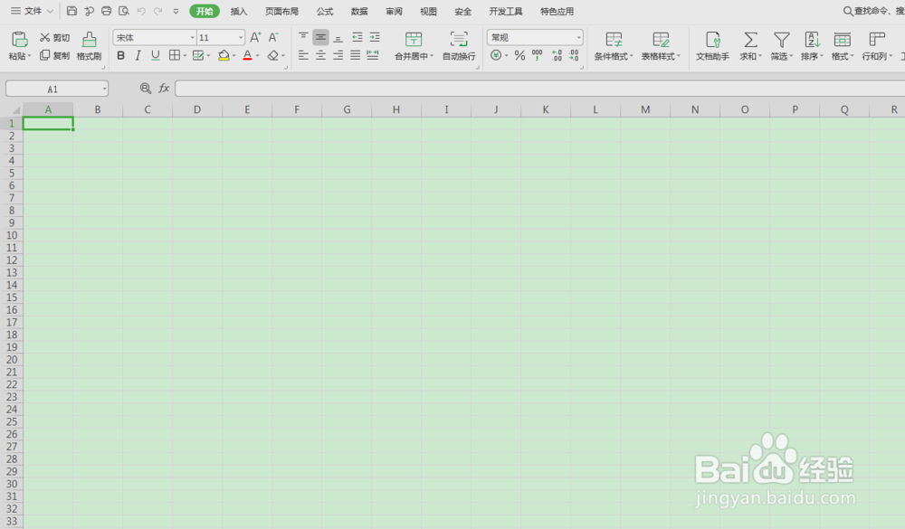
Task: Click the Name Box showing A1
Action: point(56,89)
